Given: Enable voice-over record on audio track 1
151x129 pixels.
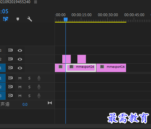Looking at the screenshot, I should click(x=39, y=78).
